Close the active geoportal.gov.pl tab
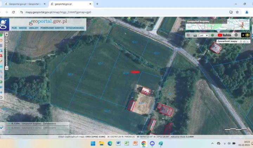Screen dimensions: 253x148 pos(90,4)
